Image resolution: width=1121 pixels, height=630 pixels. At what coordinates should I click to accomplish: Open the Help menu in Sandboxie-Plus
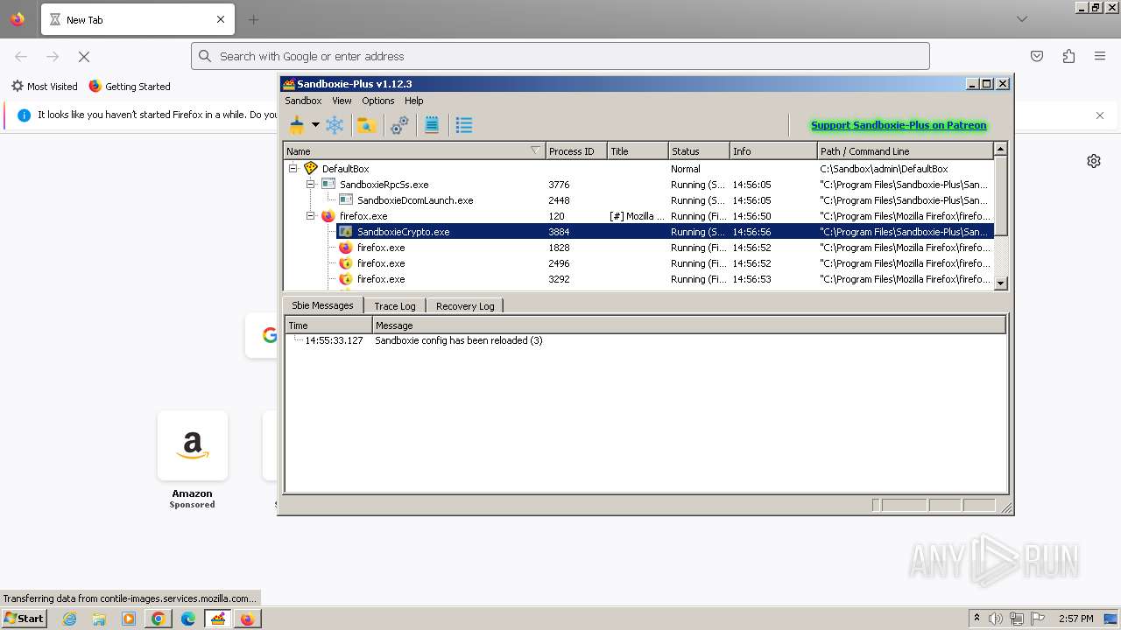click(x=414, y=101)
